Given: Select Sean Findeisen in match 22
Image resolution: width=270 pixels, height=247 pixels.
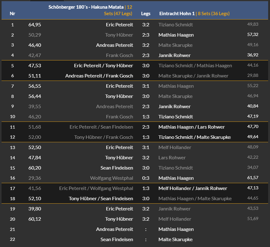Looking at the screenshot, I should (x=117, y=240).
